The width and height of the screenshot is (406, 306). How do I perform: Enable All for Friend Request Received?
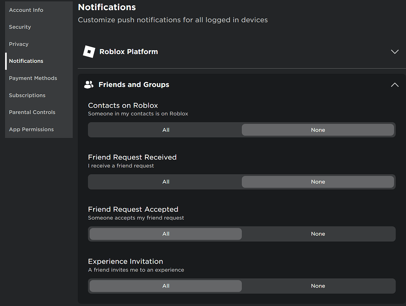(x=166, y=182)
